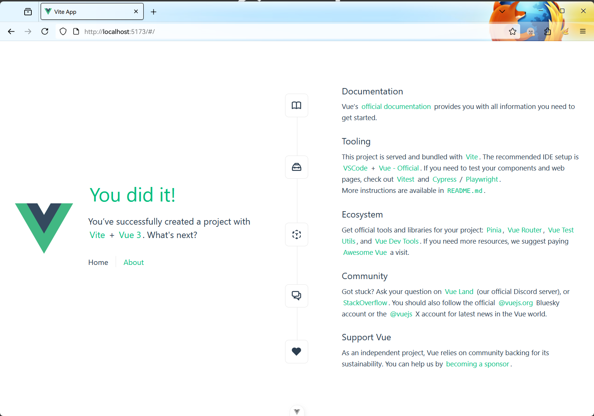Close the Vite App tab
The width and height of the screenshot is (594, 416).
pyautogui.click(x=136, y=12)
